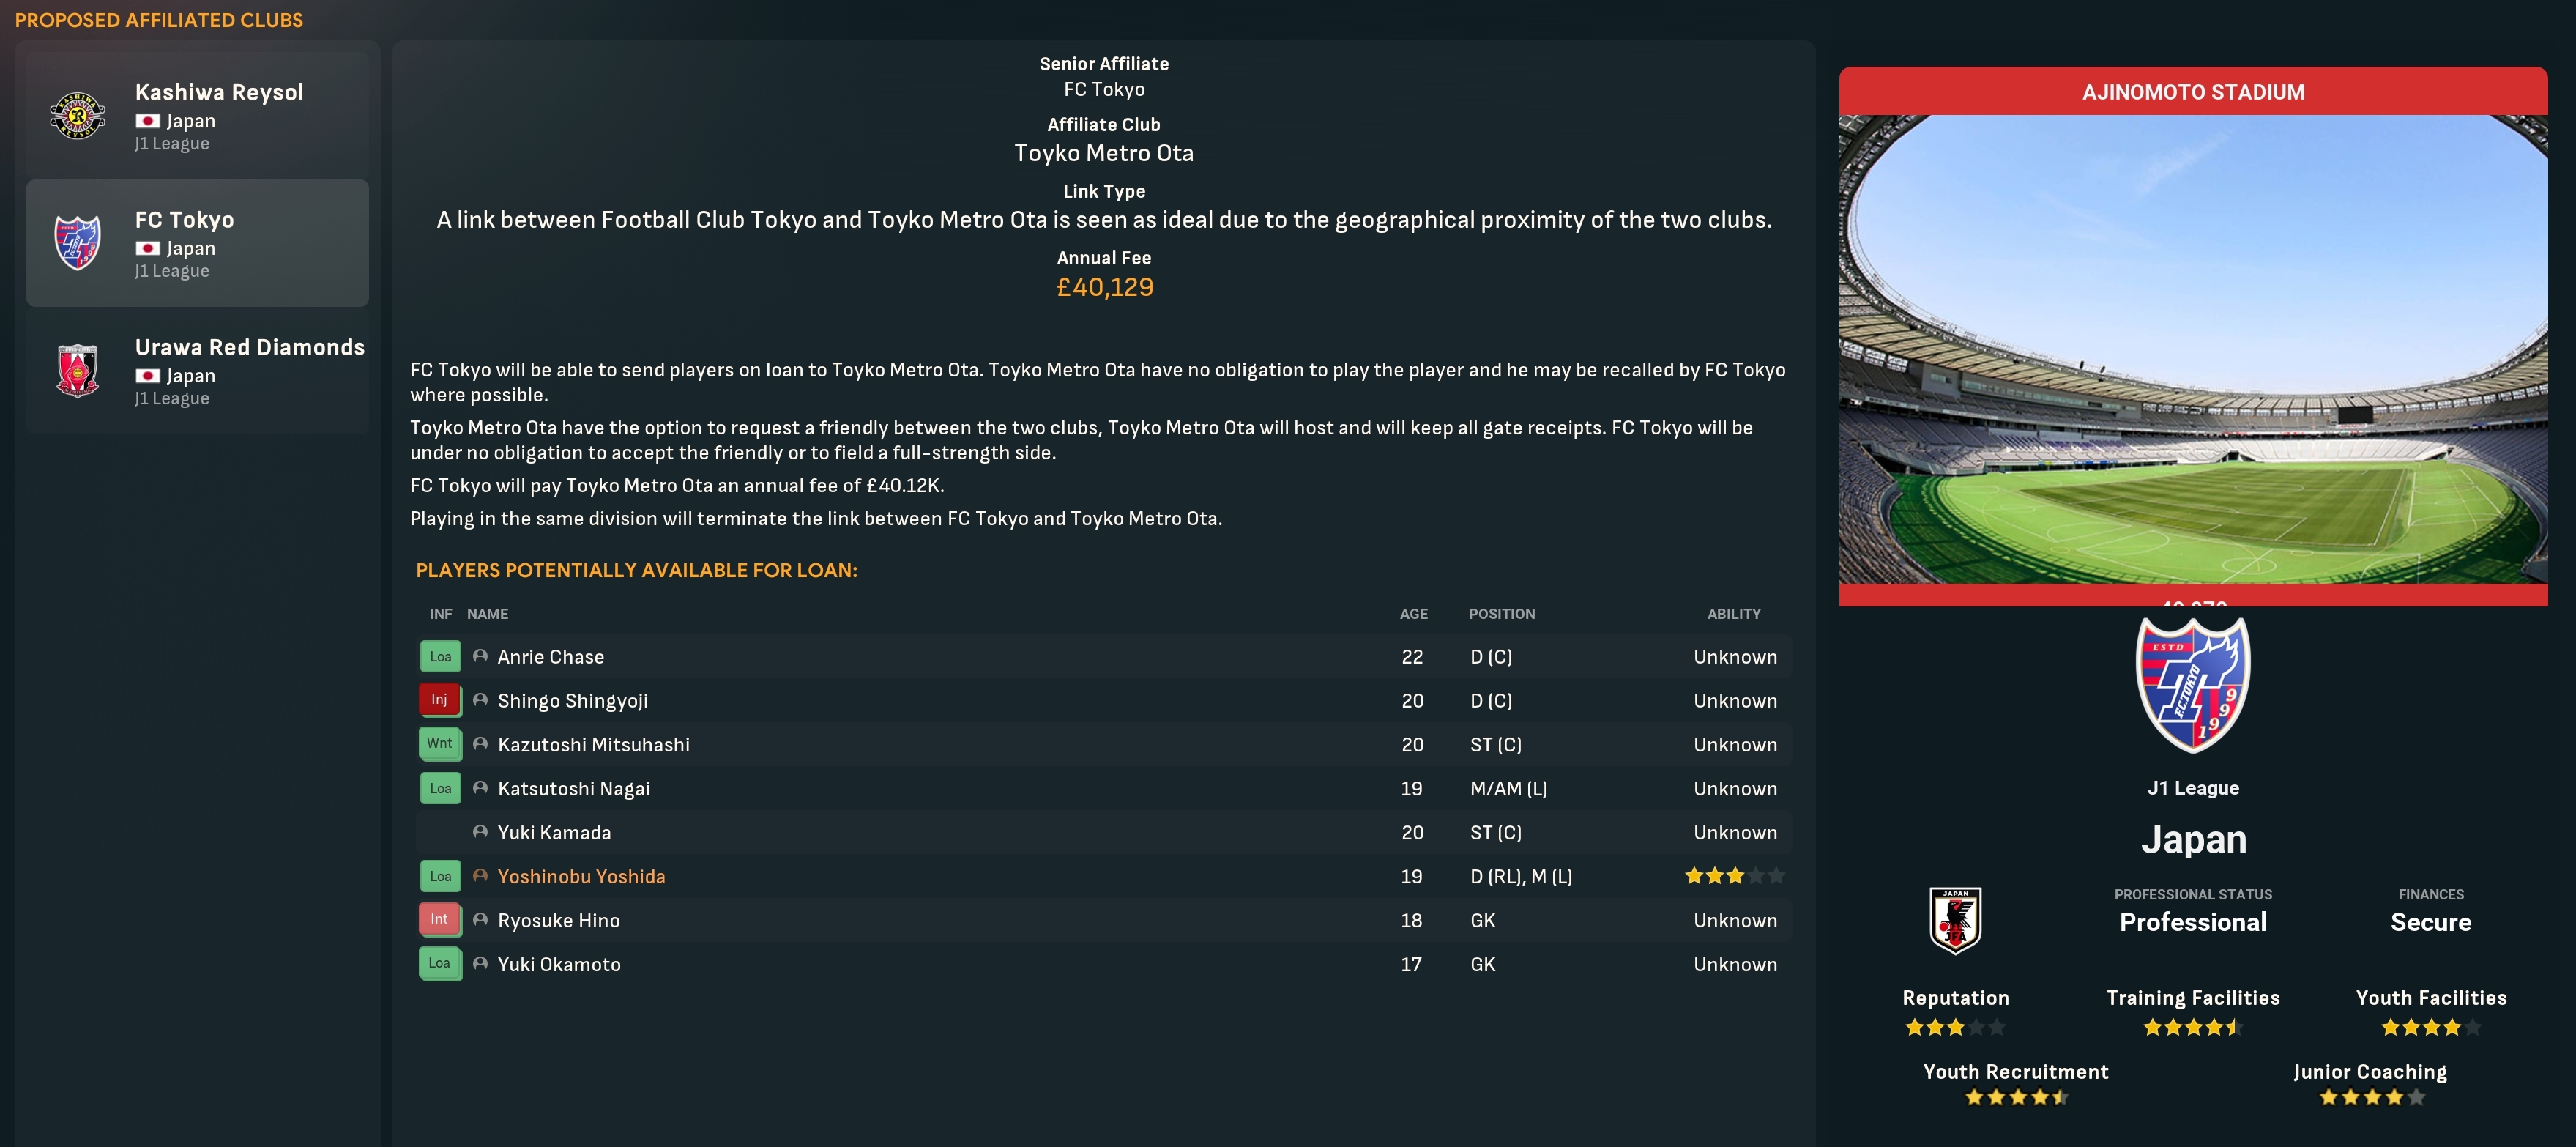The image size is (2576, 1147).
Task: Open Katsutoshi Nagai's player profile
Action: click(x=573, y=789)
